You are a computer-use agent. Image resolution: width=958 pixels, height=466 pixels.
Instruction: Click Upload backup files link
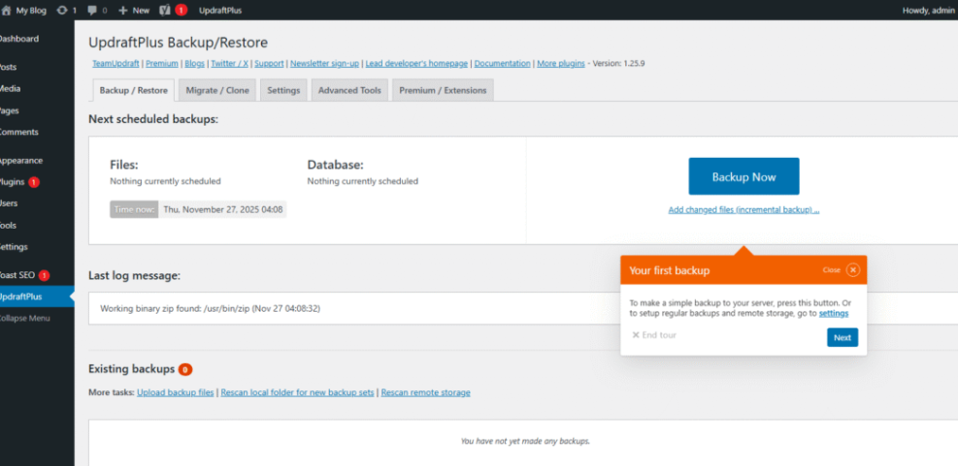176,392
